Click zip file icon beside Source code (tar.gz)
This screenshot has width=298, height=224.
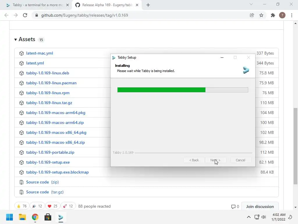pos(22,192)
